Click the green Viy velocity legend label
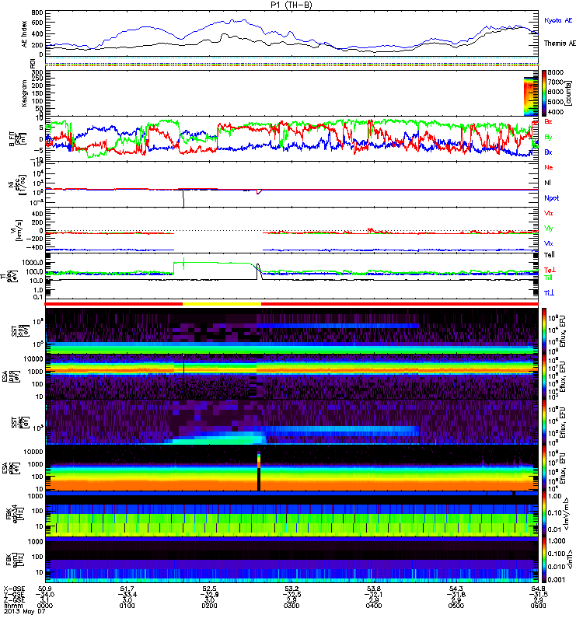Screen dimensions: 583x622 pos(548,229)
